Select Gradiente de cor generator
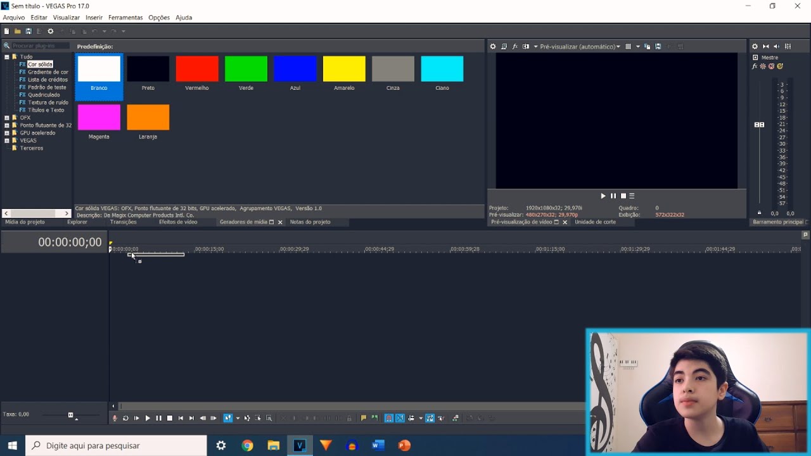Screen dimensions: 811x456 point(48,72)
